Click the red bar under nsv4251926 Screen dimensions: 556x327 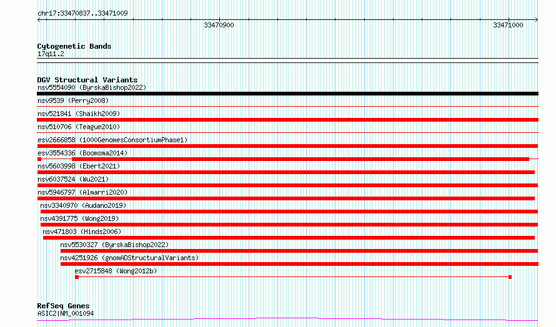point(300,264)
